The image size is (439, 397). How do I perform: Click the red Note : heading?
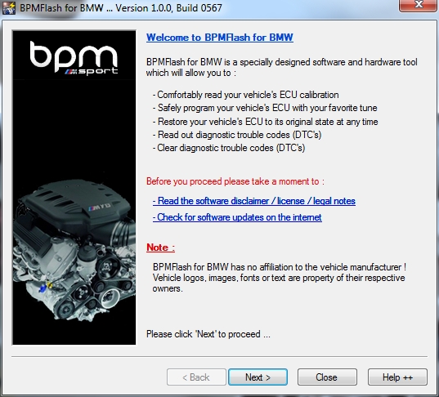pos(160,248)
